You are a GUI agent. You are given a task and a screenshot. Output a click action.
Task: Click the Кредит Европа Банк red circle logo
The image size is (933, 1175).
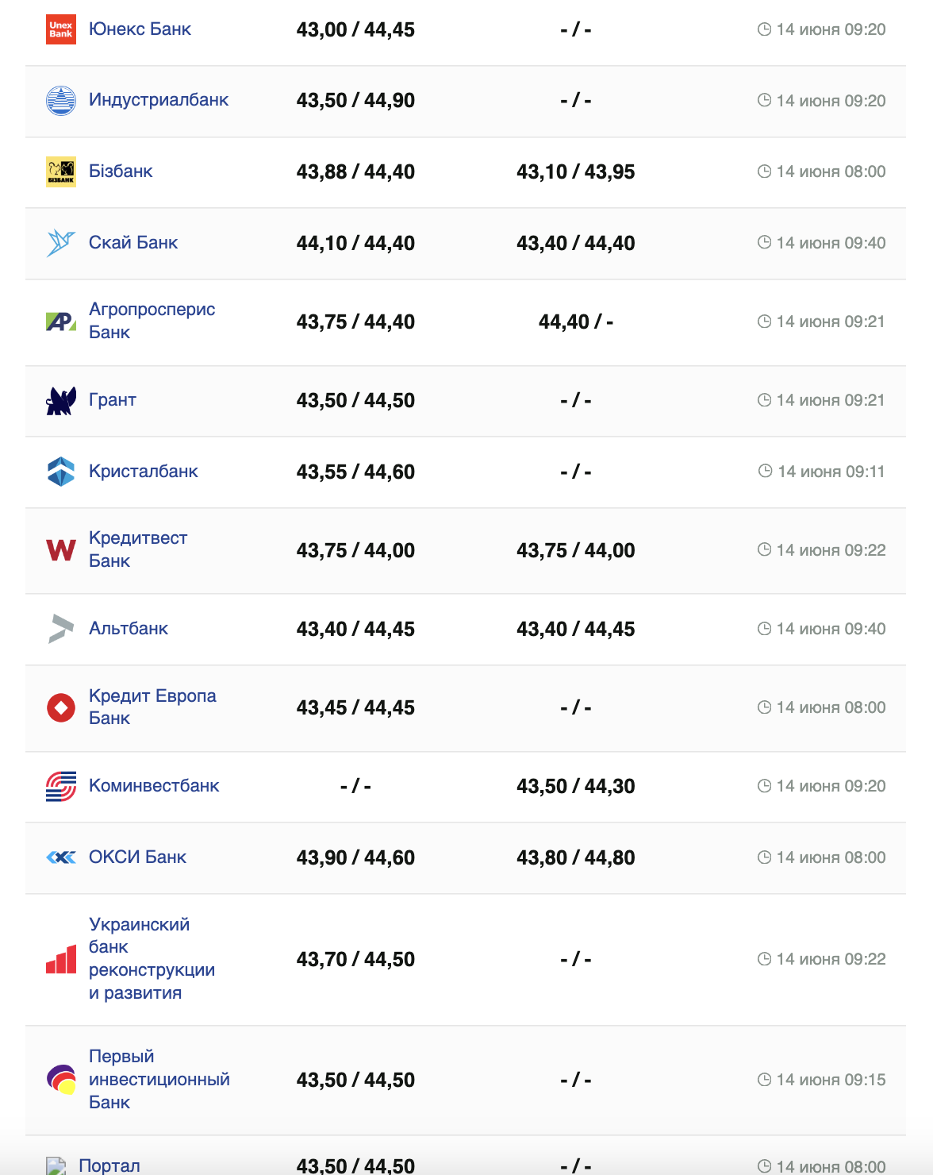(61, 707)
